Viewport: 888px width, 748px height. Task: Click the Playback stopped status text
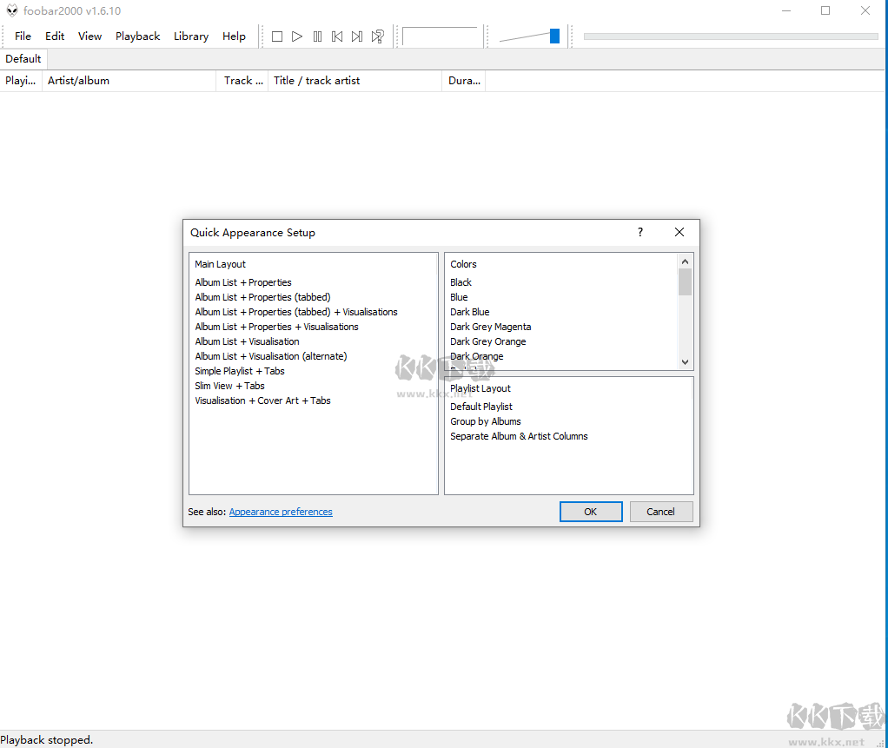[x=46, y=740]
